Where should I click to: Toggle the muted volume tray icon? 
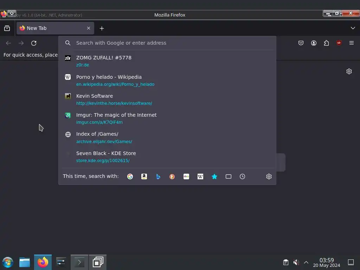tap(296, 262)
